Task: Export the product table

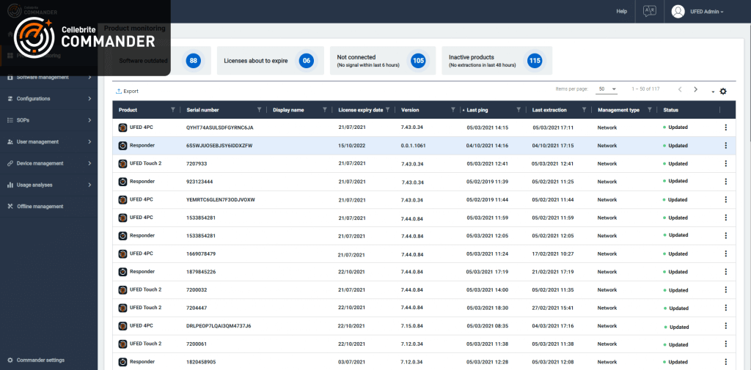Action: click(x=128, y=91)
